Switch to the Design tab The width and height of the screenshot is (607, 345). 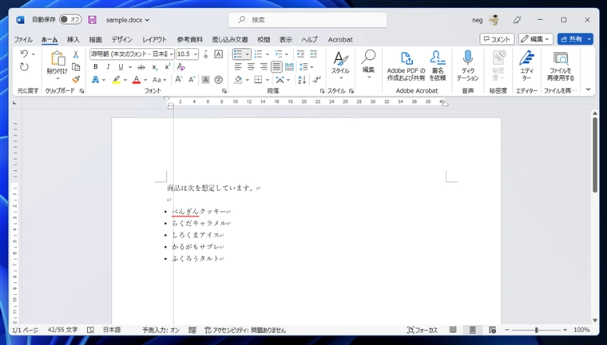[122, 39]
